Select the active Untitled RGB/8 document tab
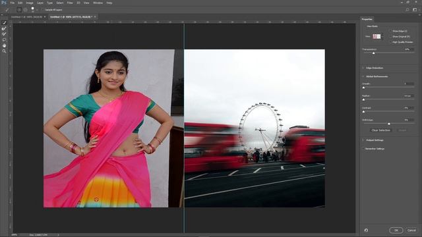The height and width of the screenshot is (237, 422). 71,17
